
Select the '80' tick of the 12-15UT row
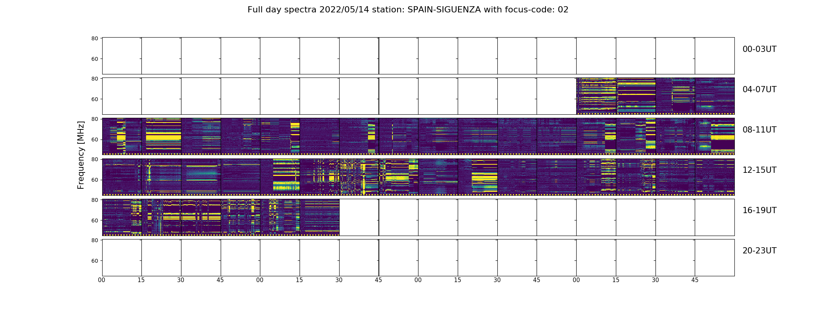point(94,159)
